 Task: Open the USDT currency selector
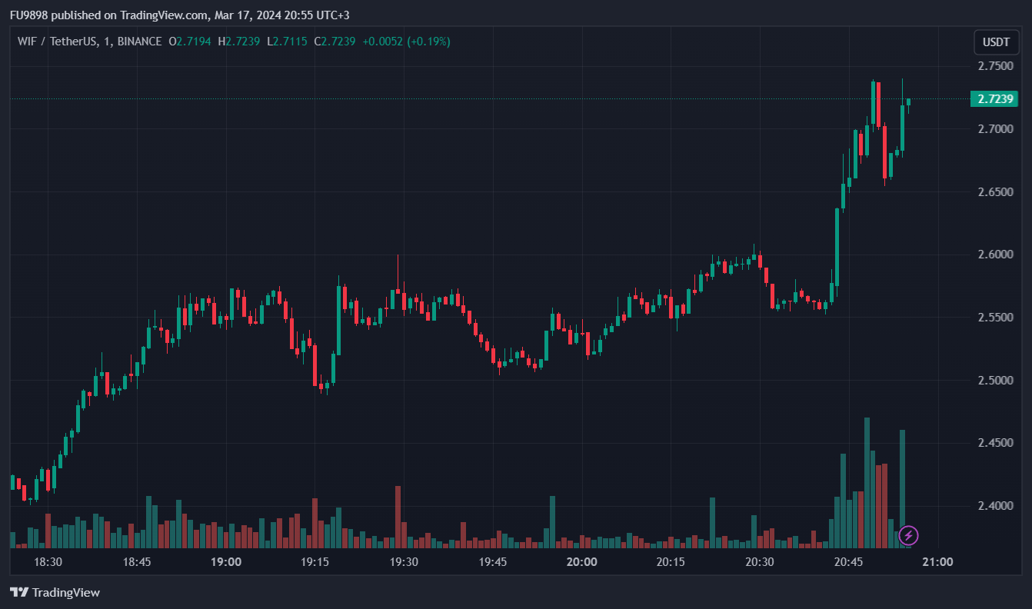pos(996,42)
